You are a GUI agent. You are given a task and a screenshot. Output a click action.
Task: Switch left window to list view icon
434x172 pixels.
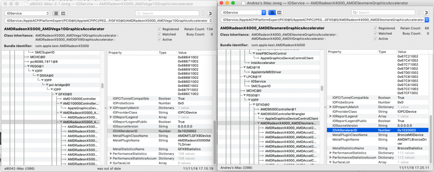(x=56, y=13)
